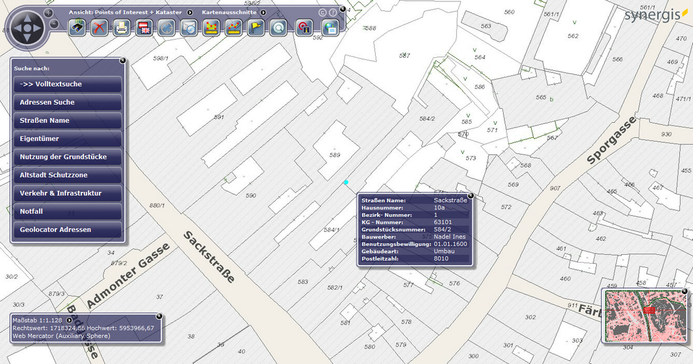
Task: Click the email map link icon
Action: (x=189, y=28)
